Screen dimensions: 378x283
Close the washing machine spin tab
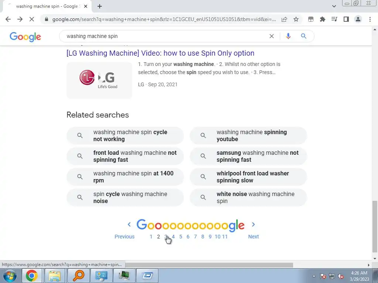click(86, 6)
